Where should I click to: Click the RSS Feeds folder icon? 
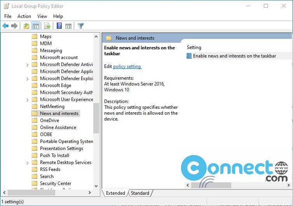tap(35, 169)
